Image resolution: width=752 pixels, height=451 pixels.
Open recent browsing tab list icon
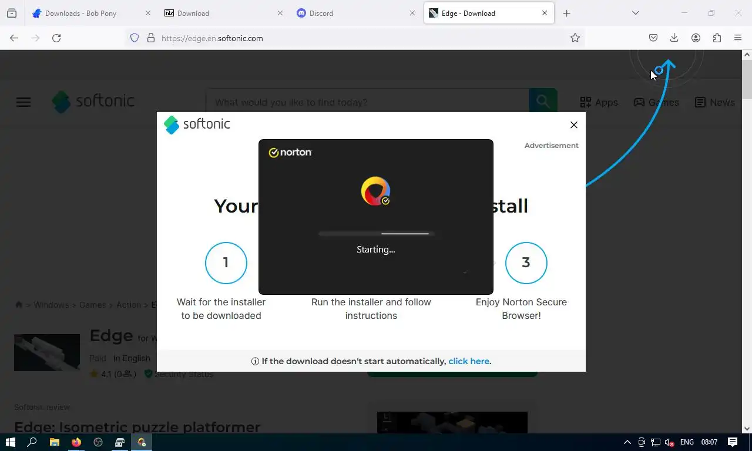pos(12,13)
